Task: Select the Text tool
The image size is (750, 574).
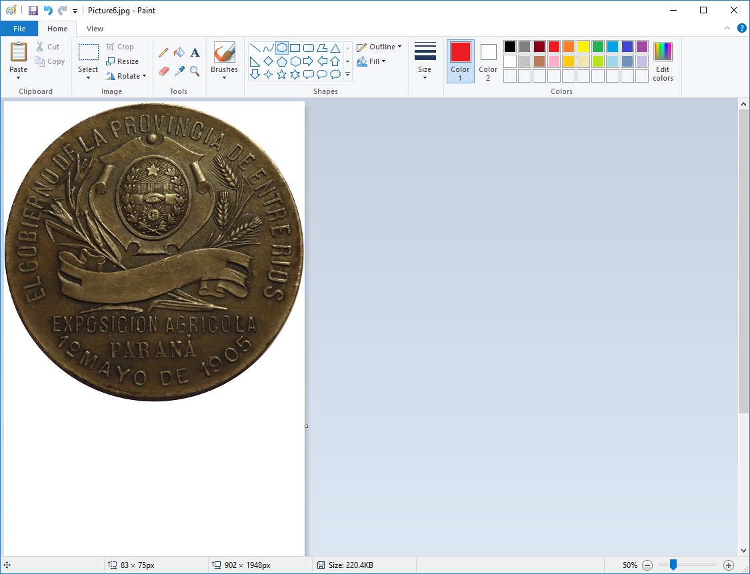Action: click(195, 53)
